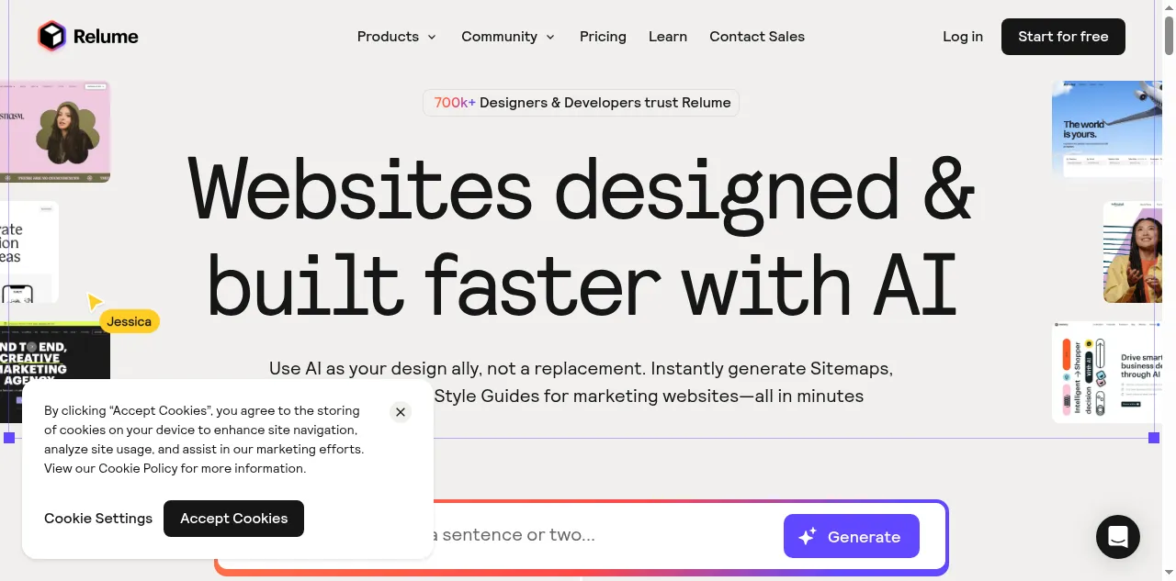Click the sparkle icon on Generate button

click(808, 537)
